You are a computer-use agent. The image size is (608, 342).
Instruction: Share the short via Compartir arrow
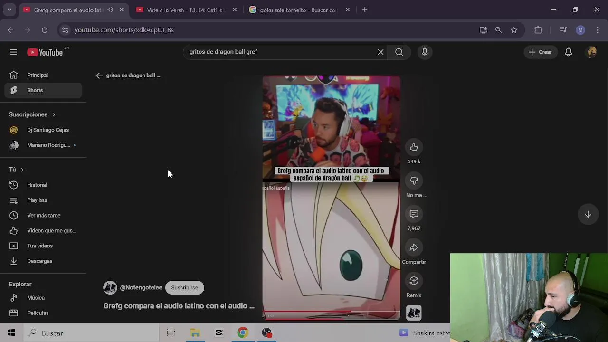(414, 247)
